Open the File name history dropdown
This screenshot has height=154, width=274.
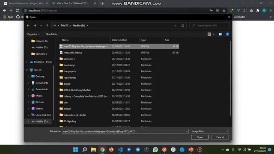point(187,131)
